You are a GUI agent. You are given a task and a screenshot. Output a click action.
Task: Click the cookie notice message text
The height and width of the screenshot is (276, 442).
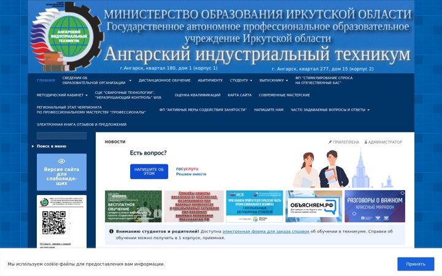[x=87, y=264]
